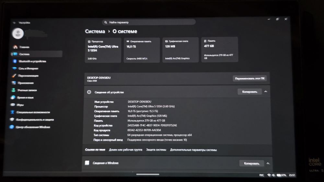This screenshot has height=182, width=324.
Task: Open the taskbar battery 97% indicator
Action: [x=281, y=175]
